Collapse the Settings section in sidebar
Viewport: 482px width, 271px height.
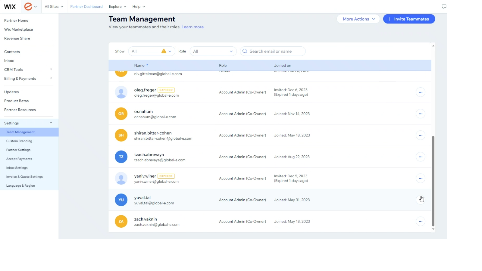click(x=51, y=123)
